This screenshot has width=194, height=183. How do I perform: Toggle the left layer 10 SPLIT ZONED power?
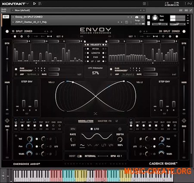coord(7,32)
